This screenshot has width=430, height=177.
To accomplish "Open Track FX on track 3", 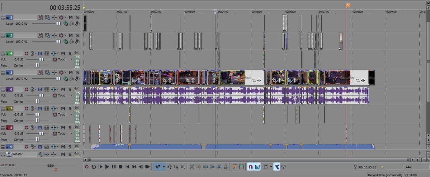I will coord(54,35).
